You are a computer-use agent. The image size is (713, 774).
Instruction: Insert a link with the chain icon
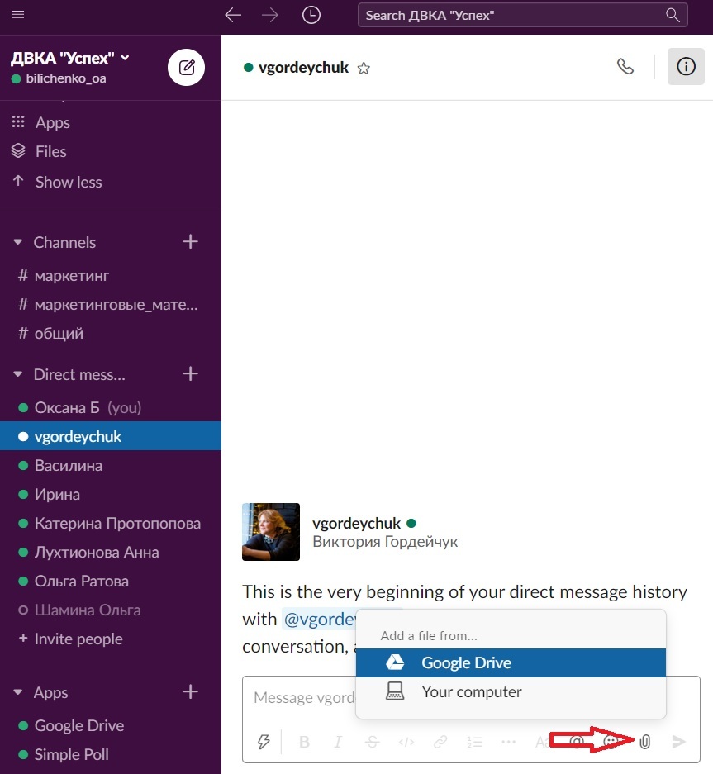tap(440, 742)
